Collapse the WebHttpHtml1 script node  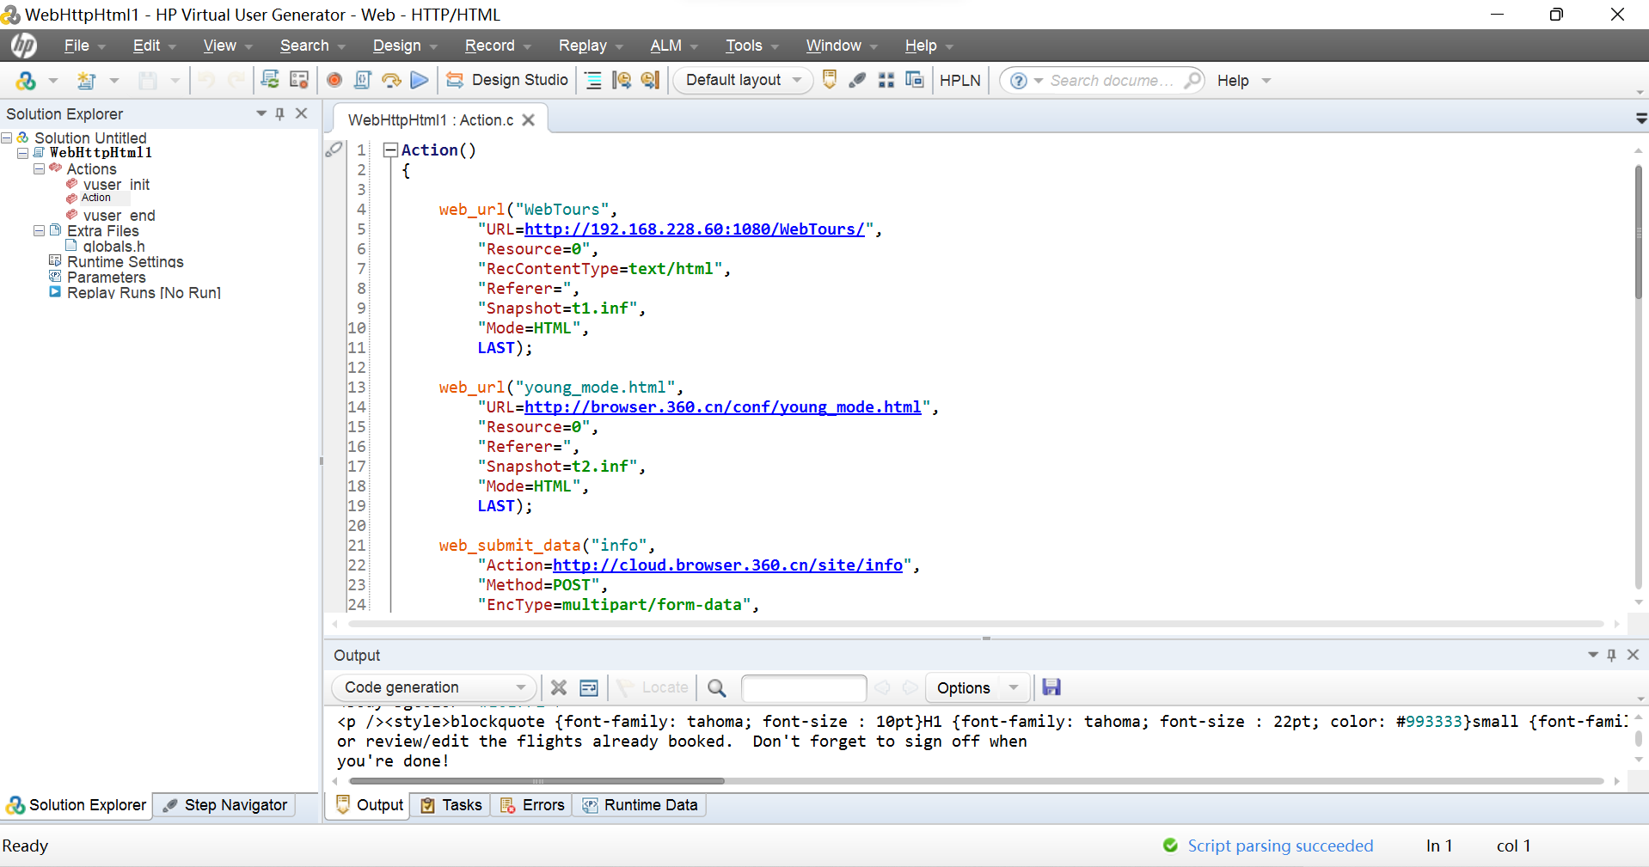[23, 153]
